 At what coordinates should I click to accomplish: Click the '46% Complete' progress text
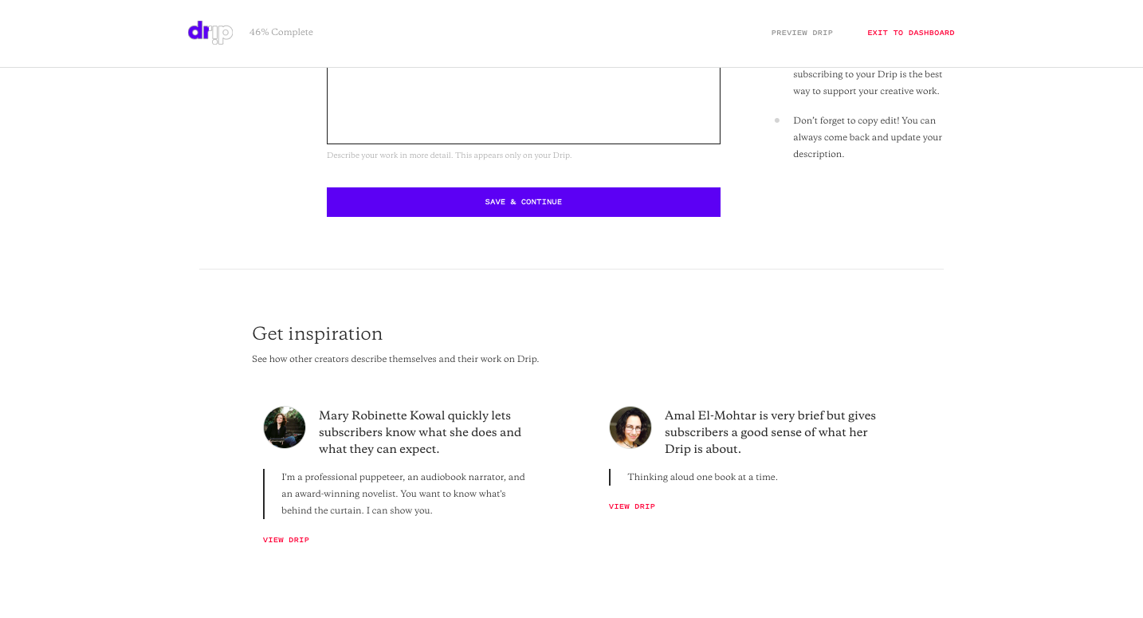(x=281, y=33)
